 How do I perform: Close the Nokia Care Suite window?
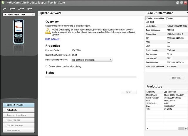pyautogui.click(x=185, y=3)
